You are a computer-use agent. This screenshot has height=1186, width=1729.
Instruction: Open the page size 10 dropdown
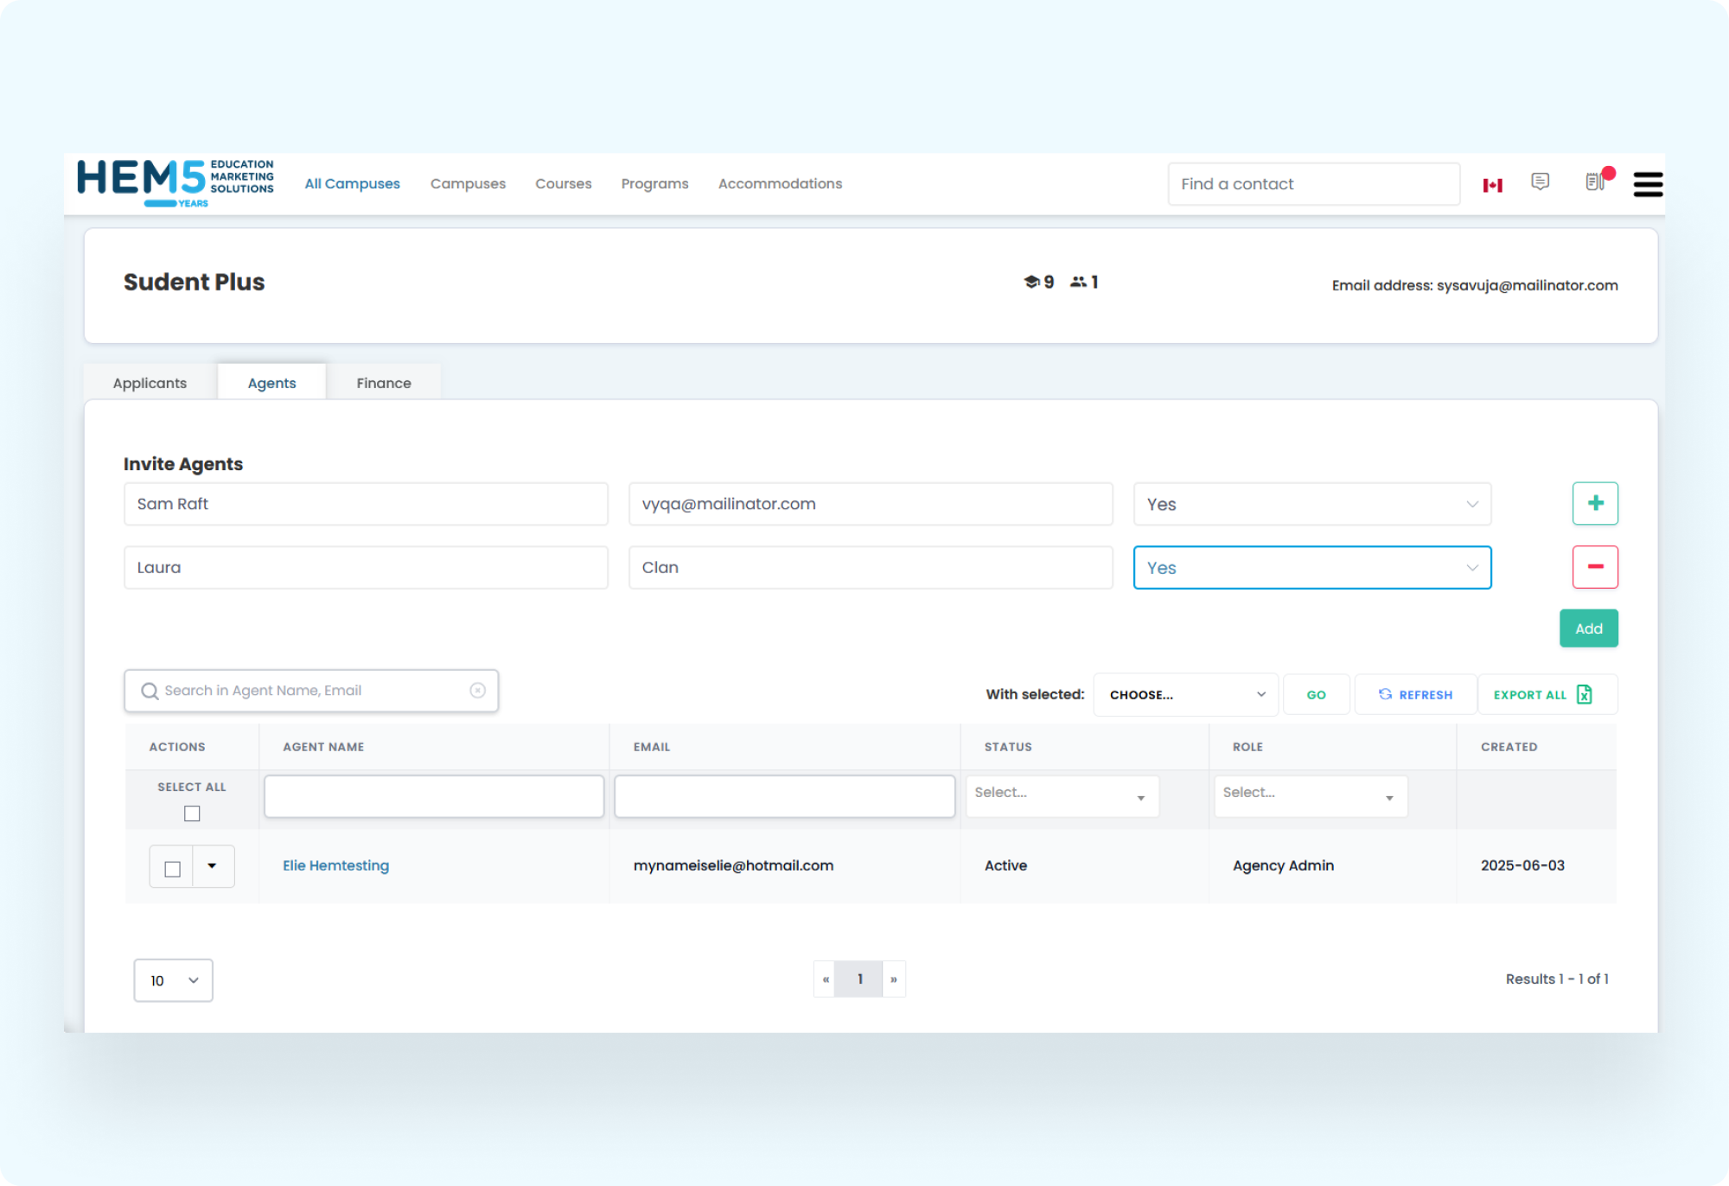pos(173,980)
